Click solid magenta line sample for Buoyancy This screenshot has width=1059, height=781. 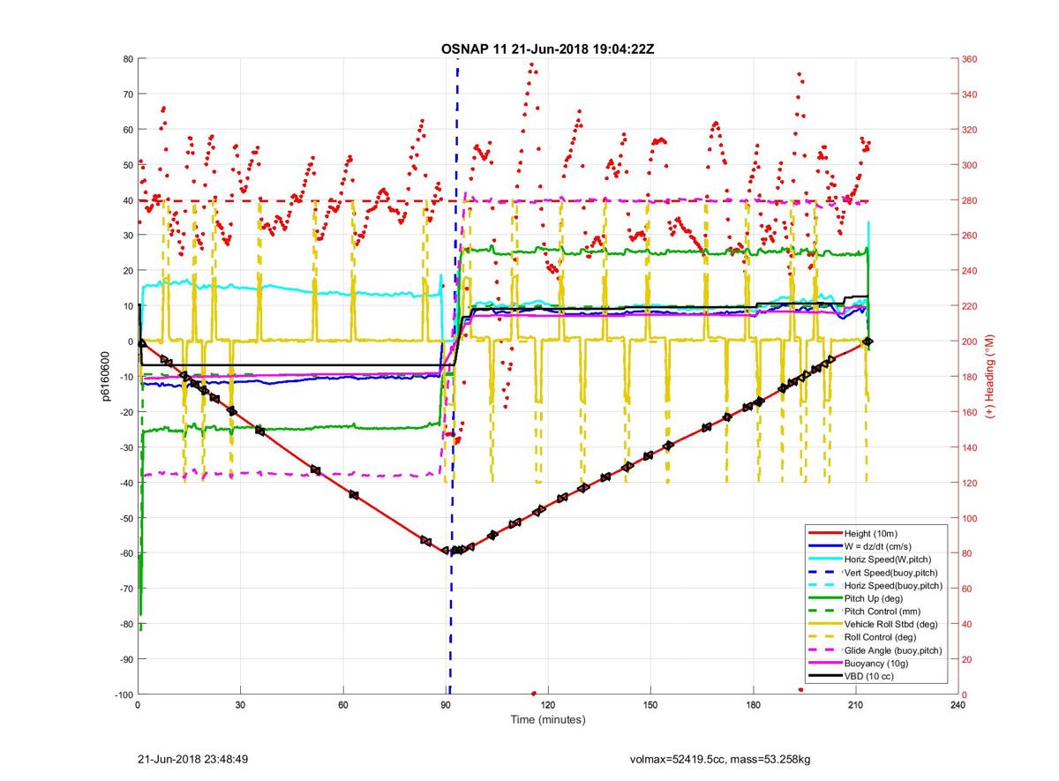click(824, 663)
